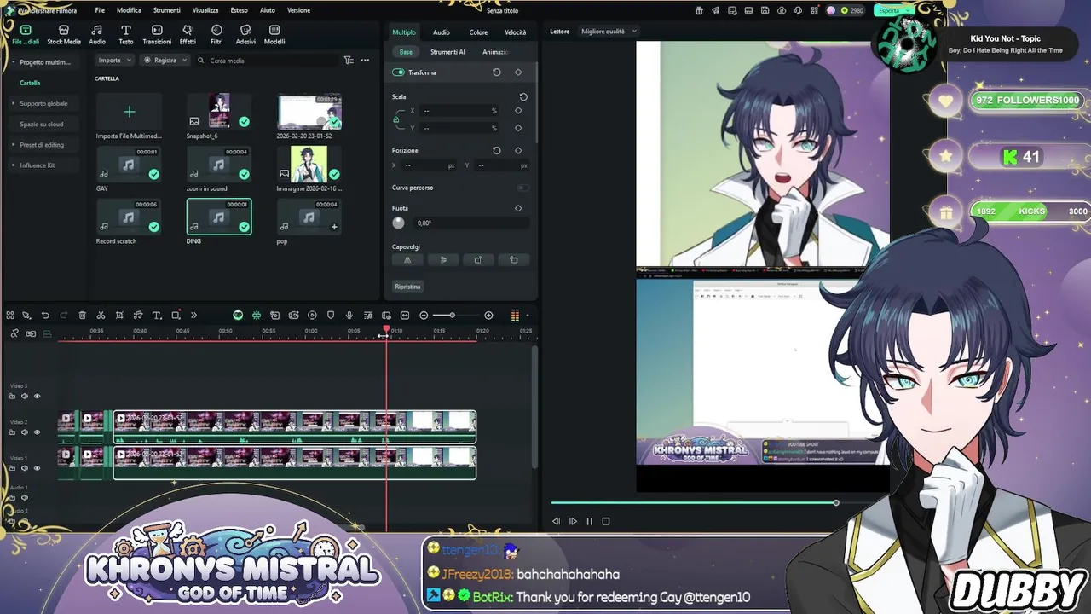Image resolution: width=1091 pixels, height=614 pixels.
Task: Select the timeline crop tool
Action: tap(119, 316)
